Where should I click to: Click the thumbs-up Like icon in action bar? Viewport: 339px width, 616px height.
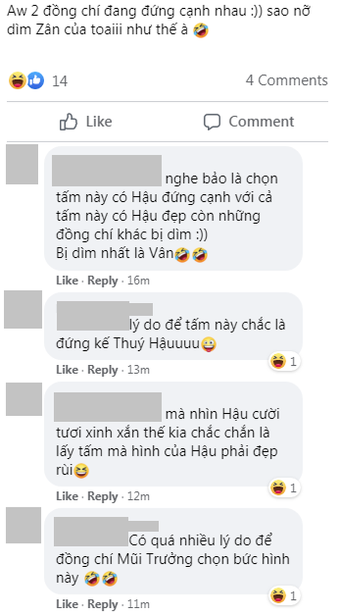tap(69, 122)
